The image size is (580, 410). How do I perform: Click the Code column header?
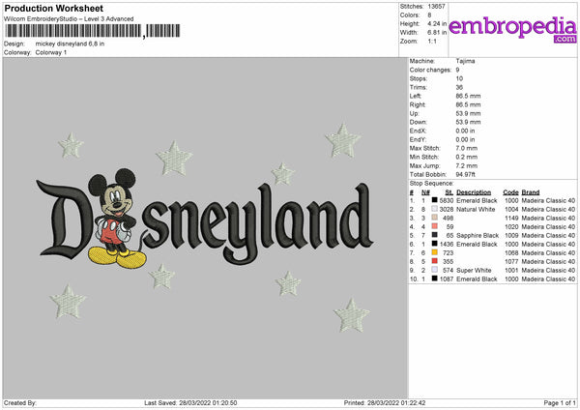point(510,192)
